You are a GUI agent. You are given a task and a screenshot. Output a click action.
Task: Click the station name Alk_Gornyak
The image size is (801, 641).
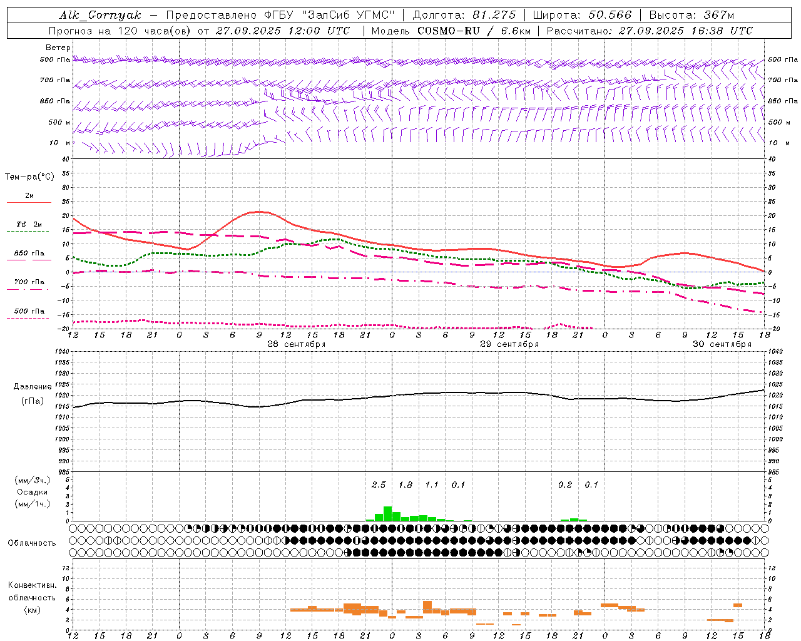100,15
